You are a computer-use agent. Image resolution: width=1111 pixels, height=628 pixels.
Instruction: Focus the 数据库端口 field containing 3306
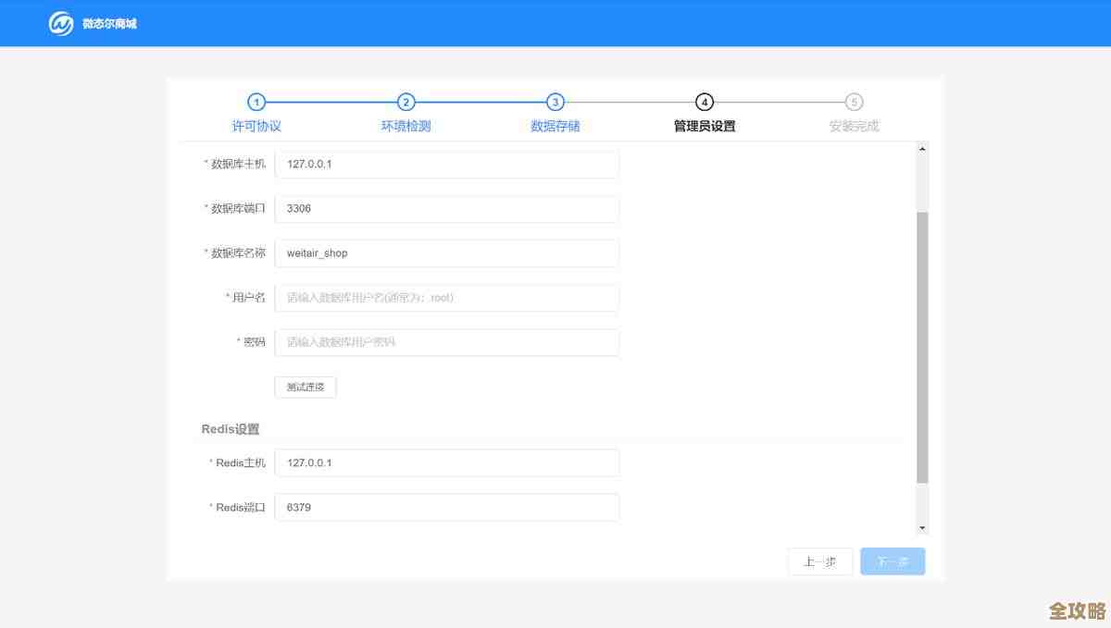click(x=447, y=208)
